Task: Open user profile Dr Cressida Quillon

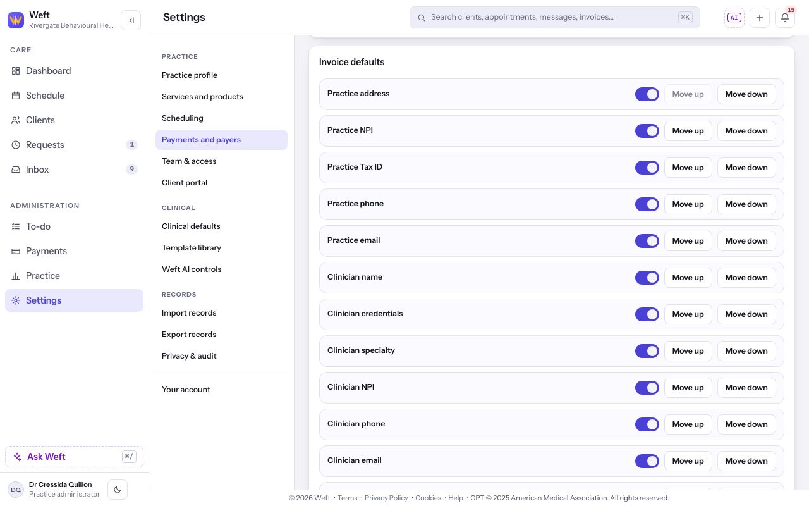Action: tap(56, 490)
